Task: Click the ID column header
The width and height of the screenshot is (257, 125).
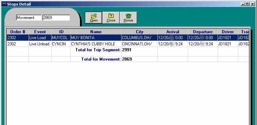Action: 61,32
